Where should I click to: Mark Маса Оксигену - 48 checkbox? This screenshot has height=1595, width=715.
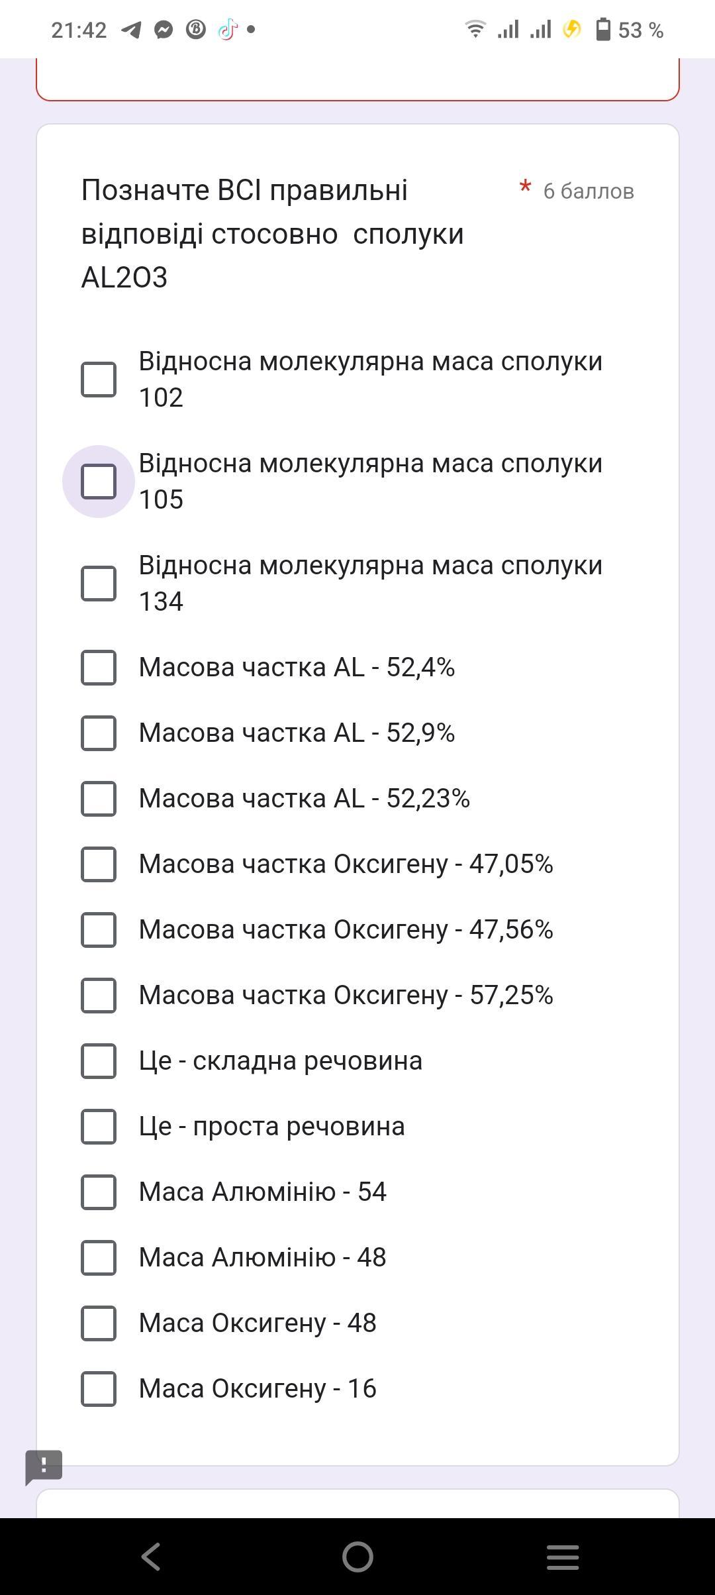point(99,1323)
